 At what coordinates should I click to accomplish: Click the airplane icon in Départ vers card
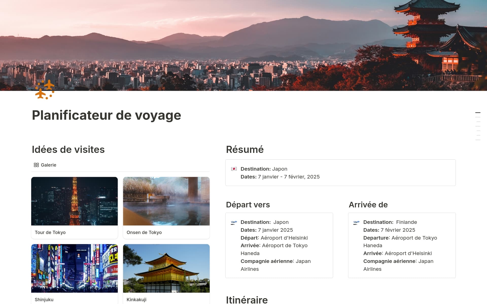click(x=234, y=223)
